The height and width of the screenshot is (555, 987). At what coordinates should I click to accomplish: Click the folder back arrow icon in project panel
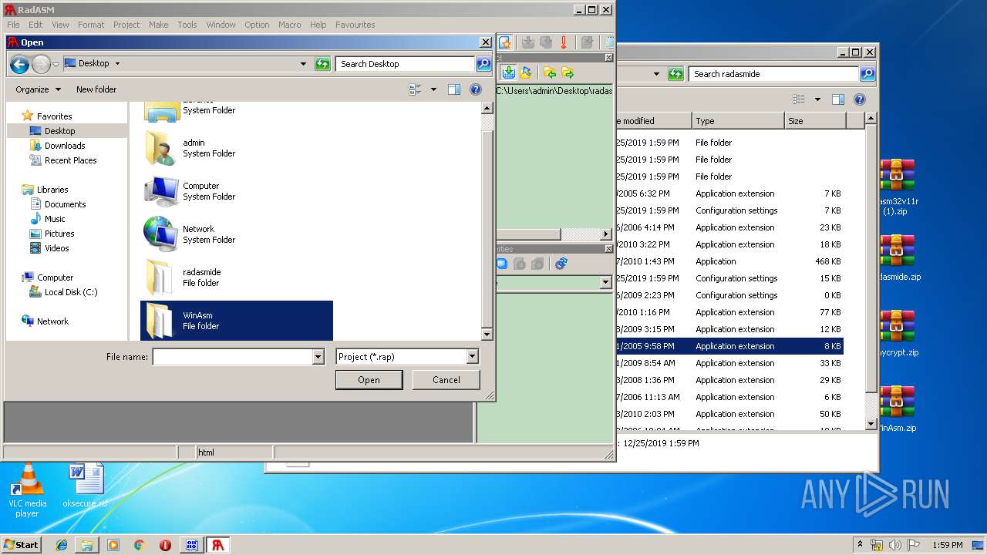[x=550, y=72]
